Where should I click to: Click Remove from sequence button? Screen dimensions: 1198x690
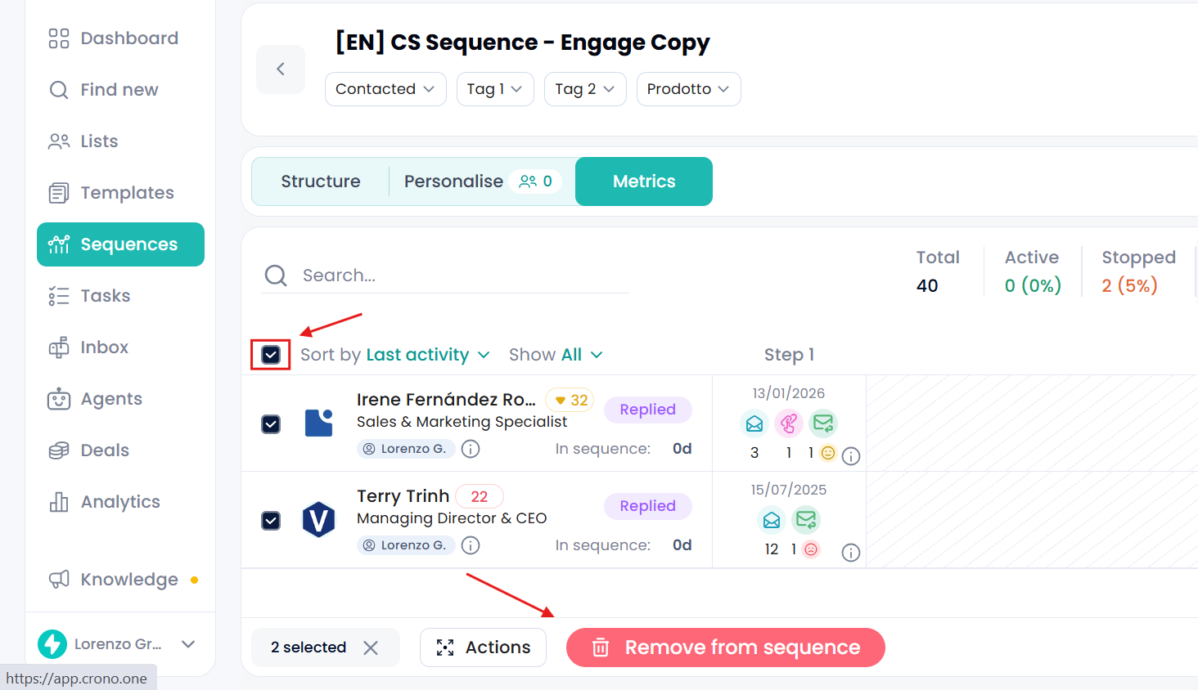[726, 647]
